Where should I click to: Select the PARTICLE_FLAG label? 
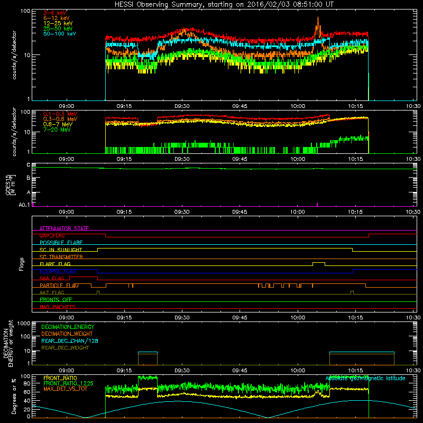tap(59, 286)
